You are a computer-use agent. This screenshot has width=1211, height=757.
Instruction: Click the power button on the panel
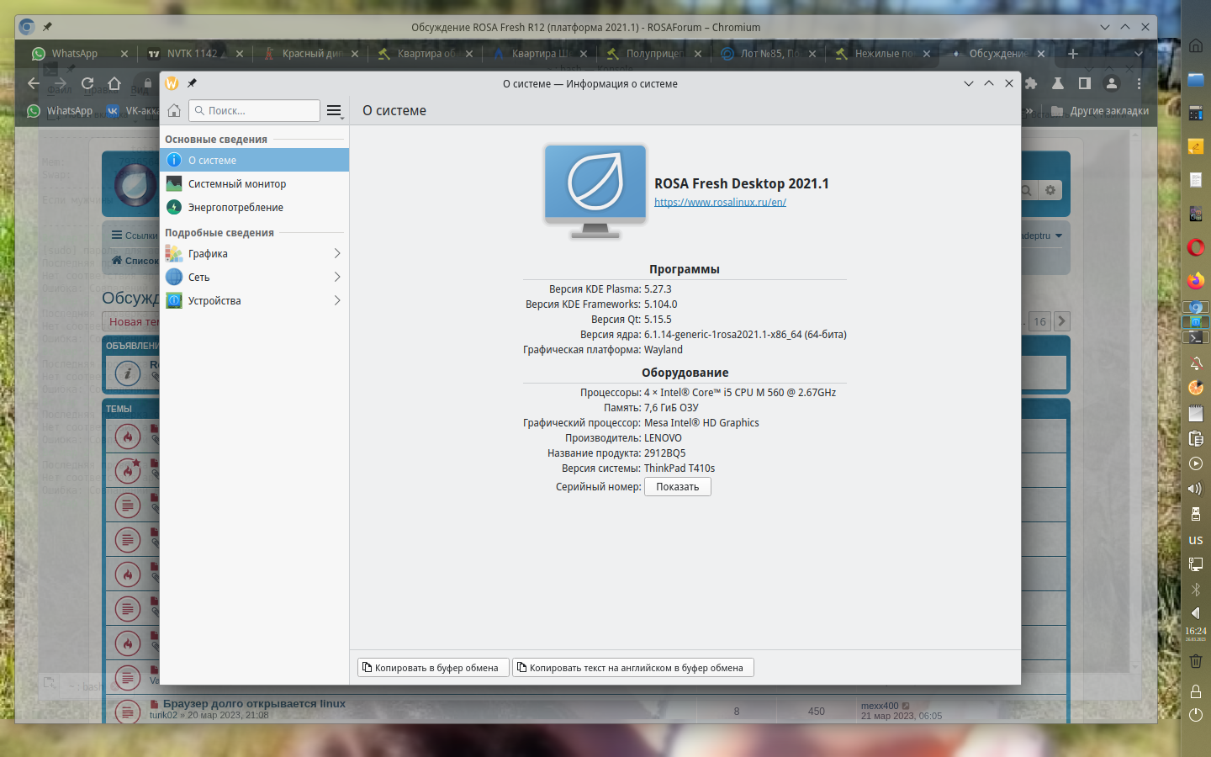pyautogui.click(x=1196, y=715)
